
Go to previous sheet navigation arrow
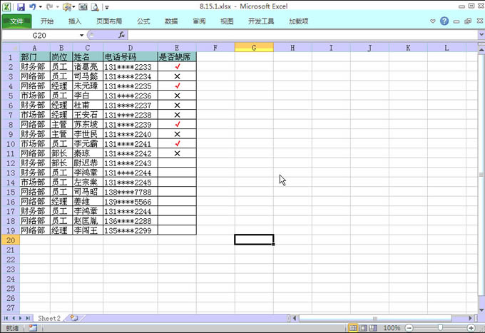tap(14, 318)
